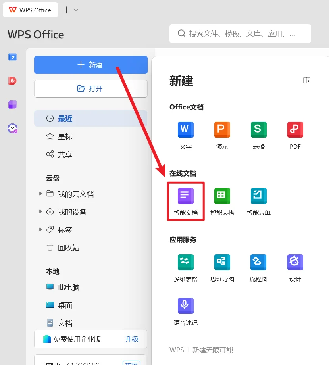
Task: Add a new tab with the plus button
Action: click(x=66, y=10)
